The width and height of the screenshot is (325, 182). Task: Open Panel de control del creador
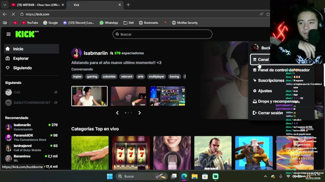tap(281, 70)
